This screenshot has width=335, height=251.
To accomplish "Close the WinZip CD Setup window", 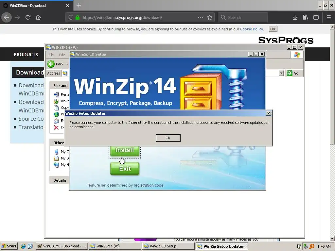I will click(262, 54).
